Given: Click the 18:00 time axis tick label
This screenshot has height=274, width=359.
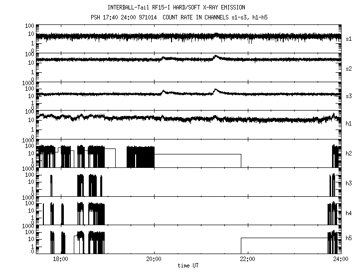Looking at the screenshot, I should (x=60, y=259).
